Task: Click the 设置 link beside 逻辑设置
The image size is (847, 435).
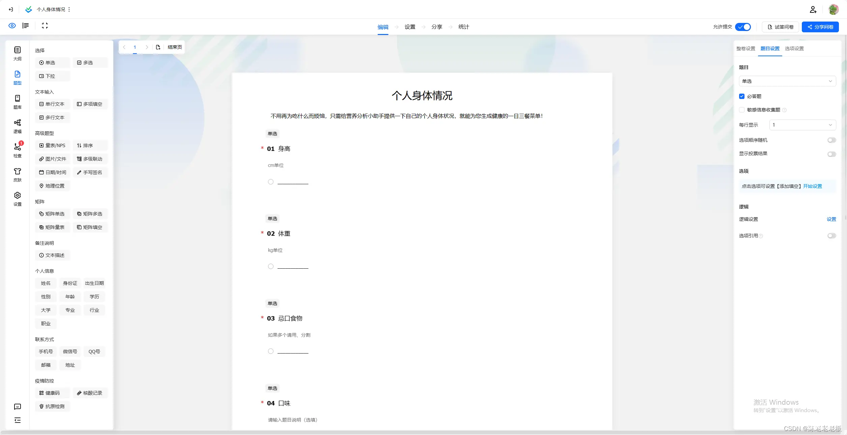Action: [x=831, y=219]
